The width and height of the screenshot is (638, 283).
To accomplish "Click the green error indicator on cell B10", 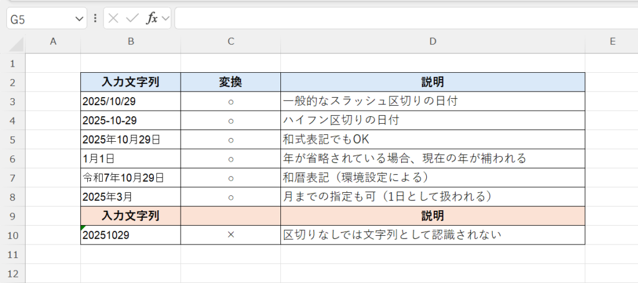I will click(83, 228).
